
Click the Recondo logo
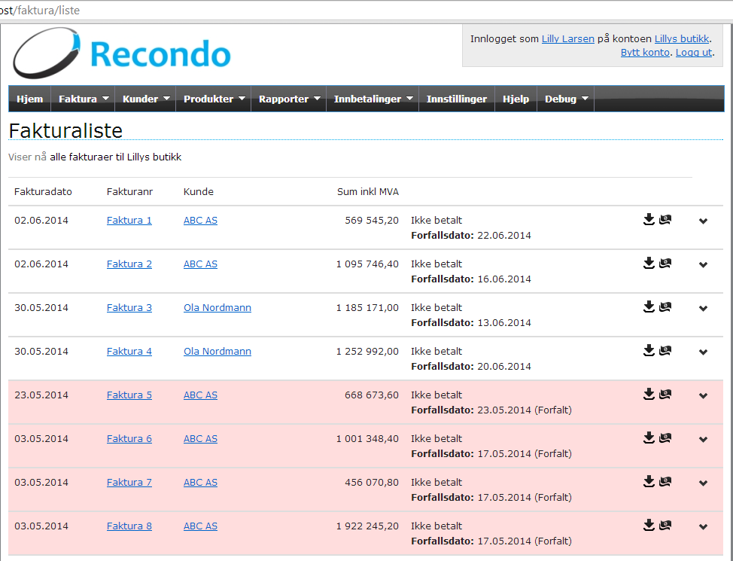click(122, 54)
